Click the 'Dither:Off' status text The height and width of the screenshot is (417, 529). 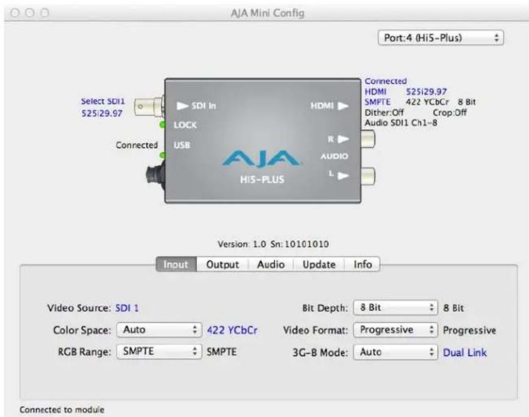tap(384, 112)
